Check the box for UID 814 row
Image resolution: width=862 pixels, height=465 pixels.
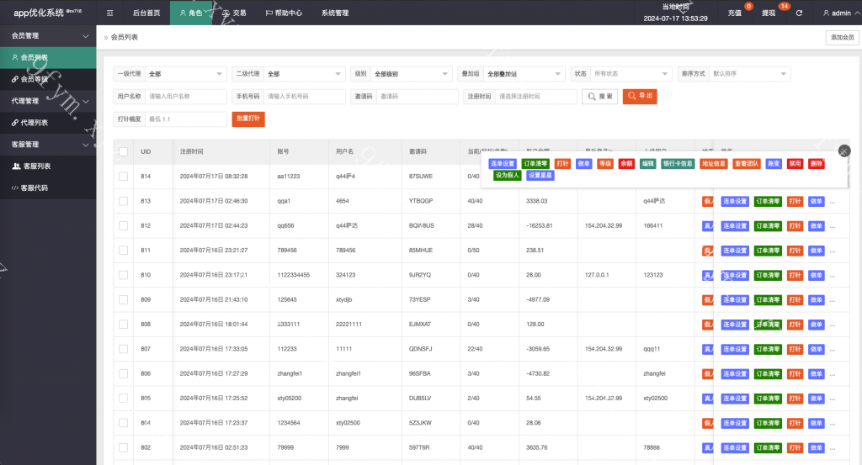[x=123, y=177]
